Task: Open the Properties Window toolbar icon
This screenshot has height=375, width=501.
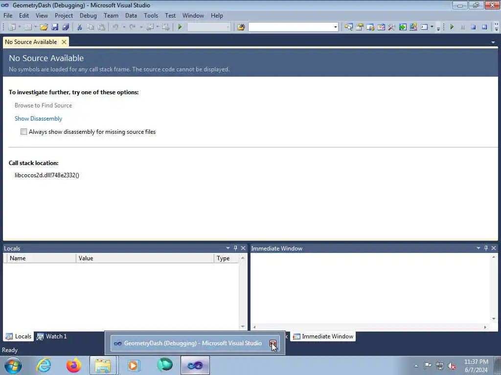Action: (x=360, y=27)
